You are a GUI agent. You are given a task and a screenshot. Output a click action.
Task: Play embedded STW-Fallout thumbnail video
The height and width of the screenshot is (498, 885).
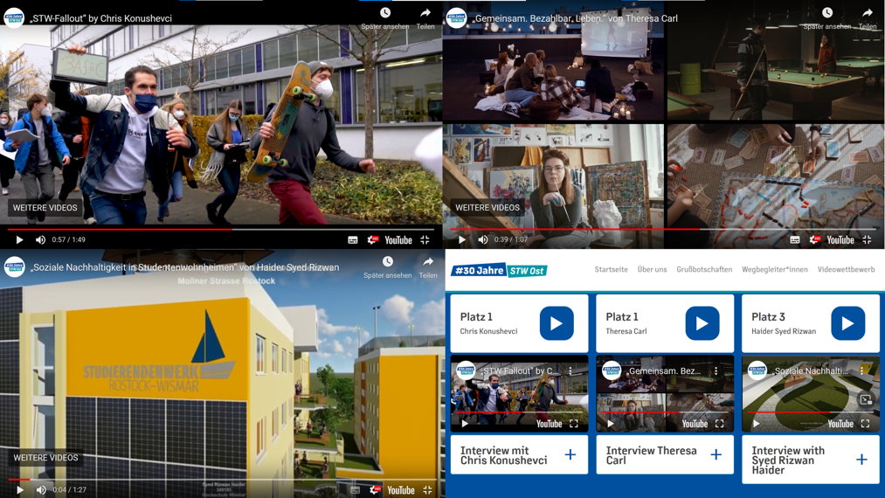pos(465,424)
